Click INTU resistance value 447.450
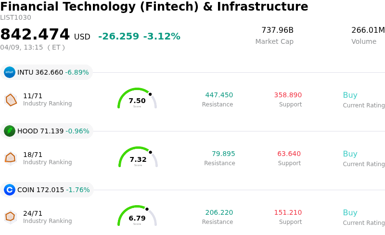The image size is (385, 235). click(219, 95)
